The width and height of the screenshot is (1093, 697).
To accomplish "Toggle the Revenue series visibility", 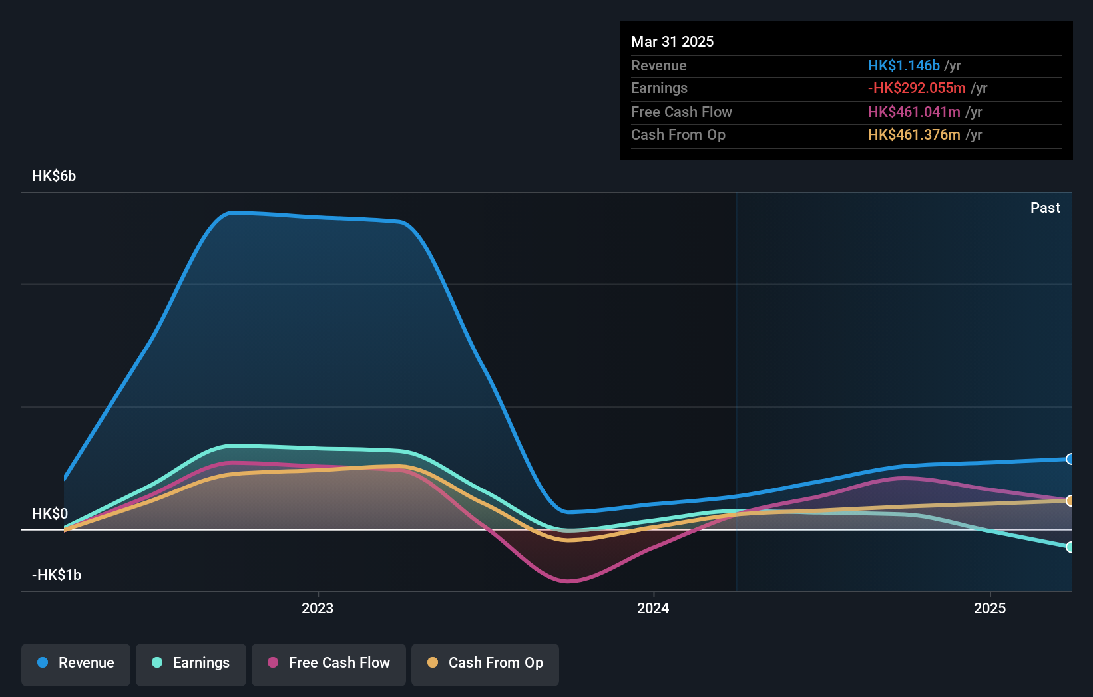I will coord(75,663).
